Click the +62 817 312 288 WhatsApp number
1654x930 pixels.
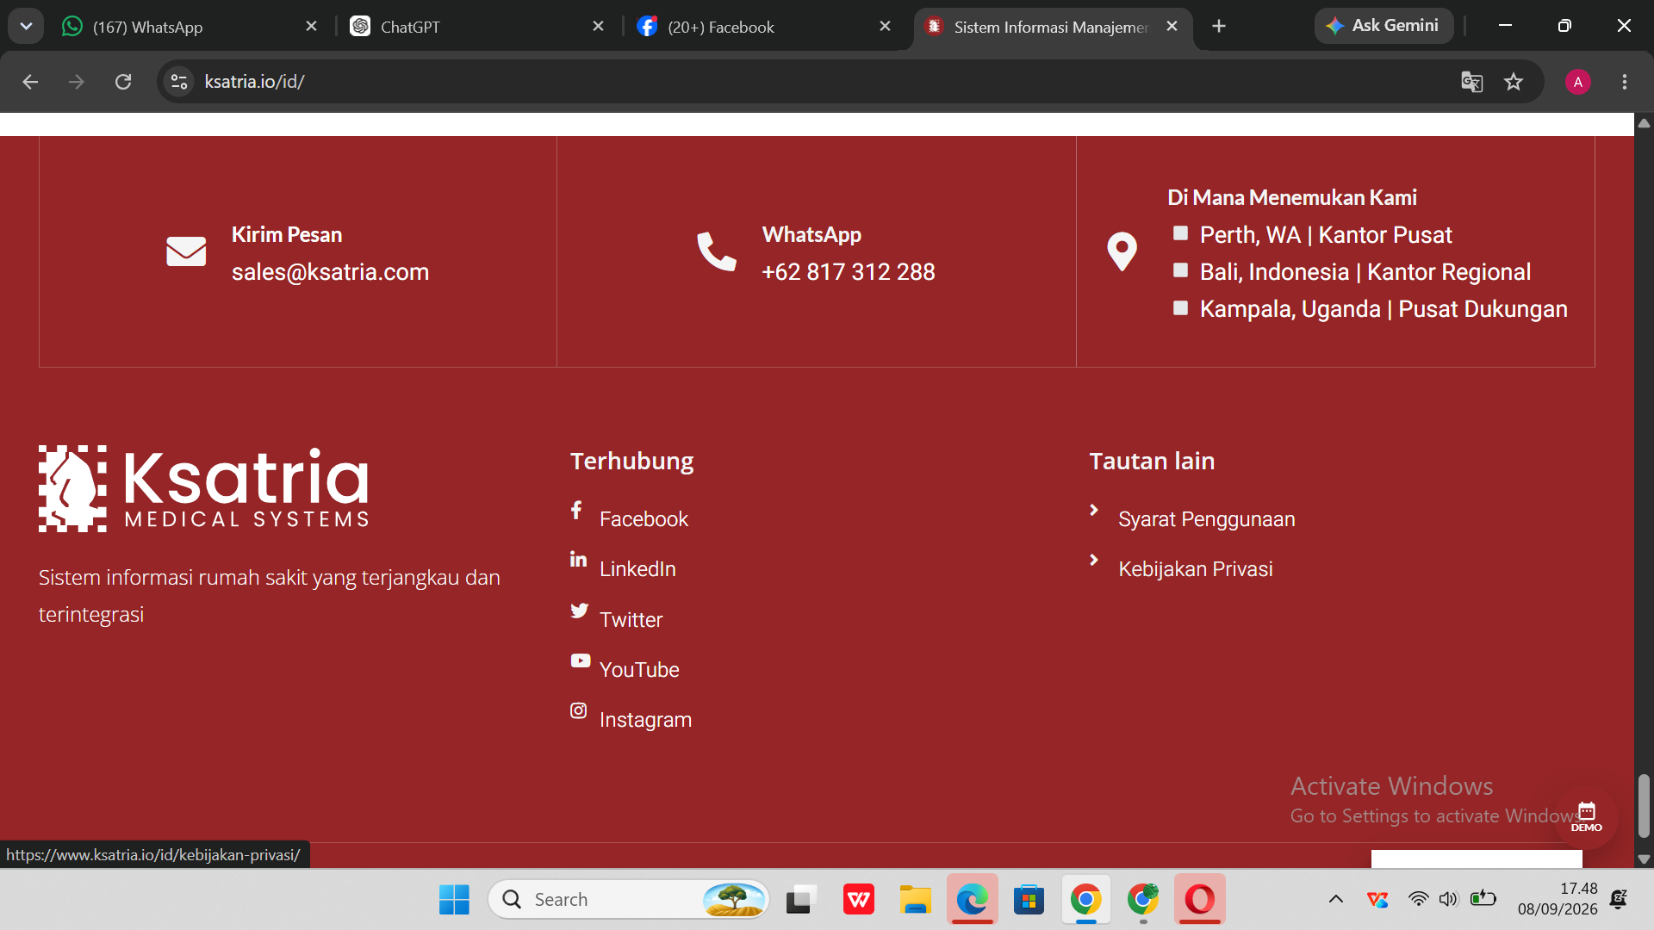coord(849,272)
